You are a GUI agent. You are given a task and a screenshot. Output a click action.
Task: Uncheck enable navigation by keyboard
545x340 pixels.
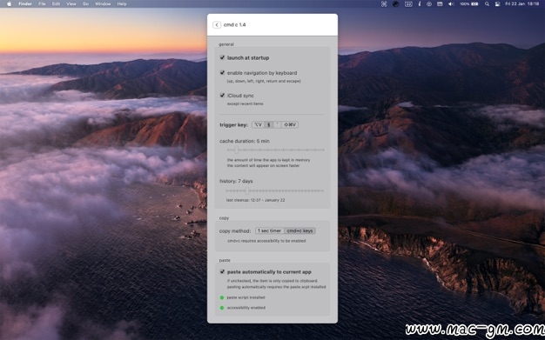click(x=222, y=72)
